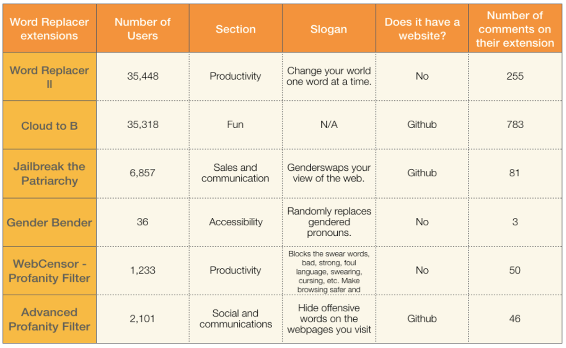Click the 35,448 users cell
The height and width of the screenshot is (348, 566).
coord(142,76)
